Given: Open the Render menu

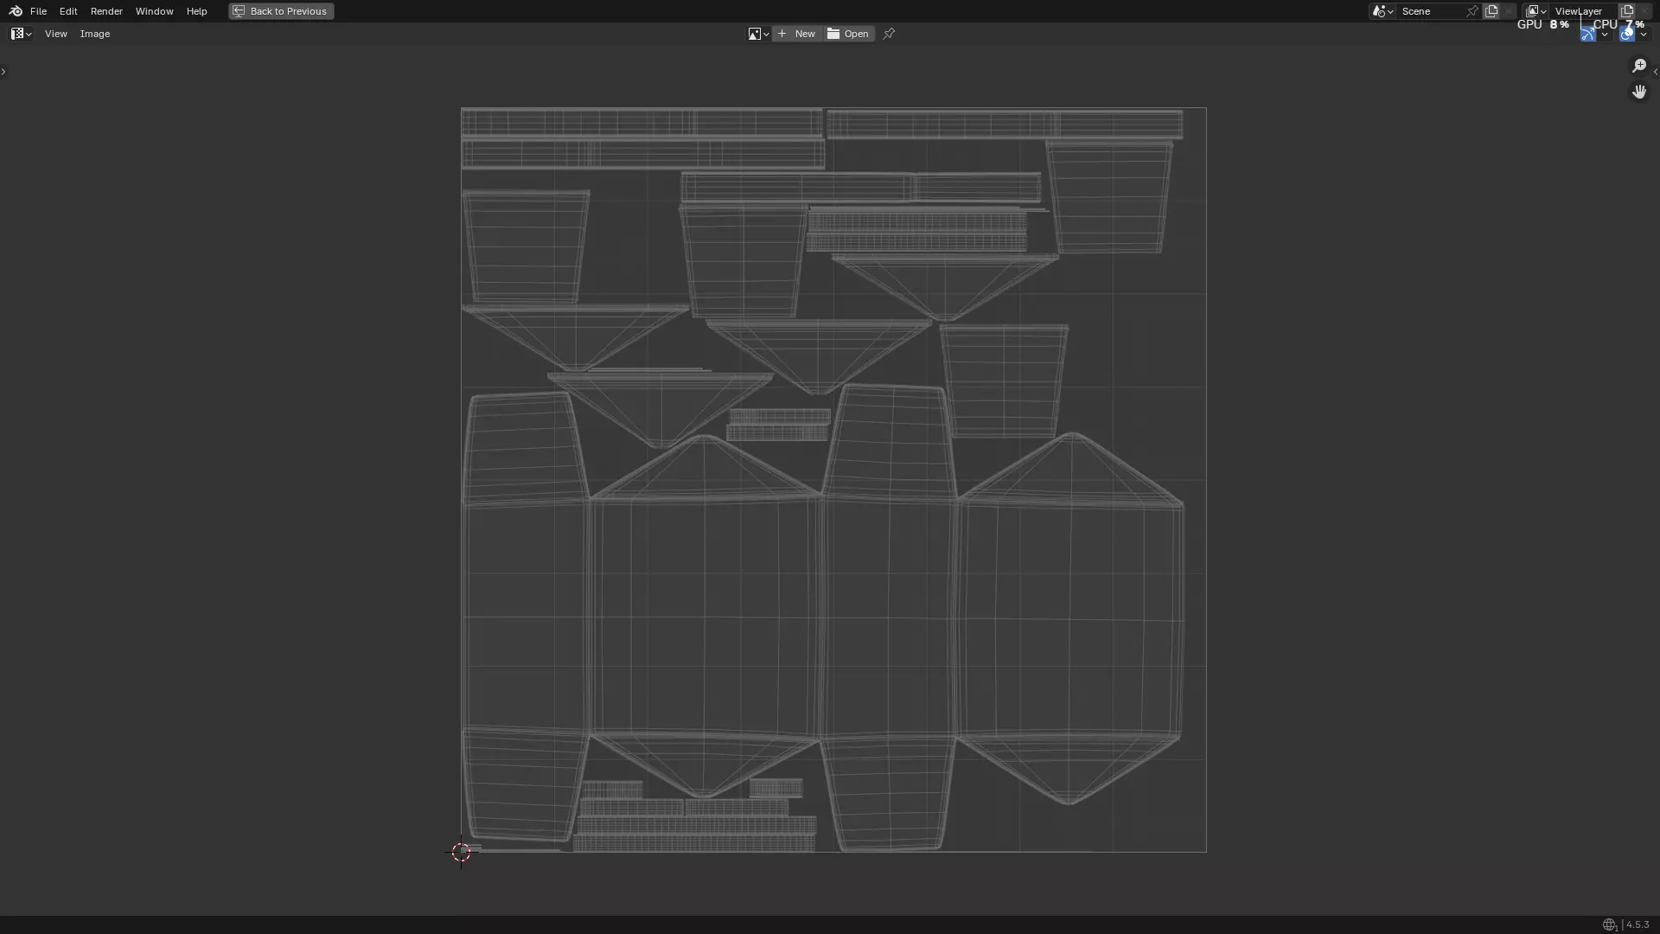Looking at the screenshot, I should (106, 11).
